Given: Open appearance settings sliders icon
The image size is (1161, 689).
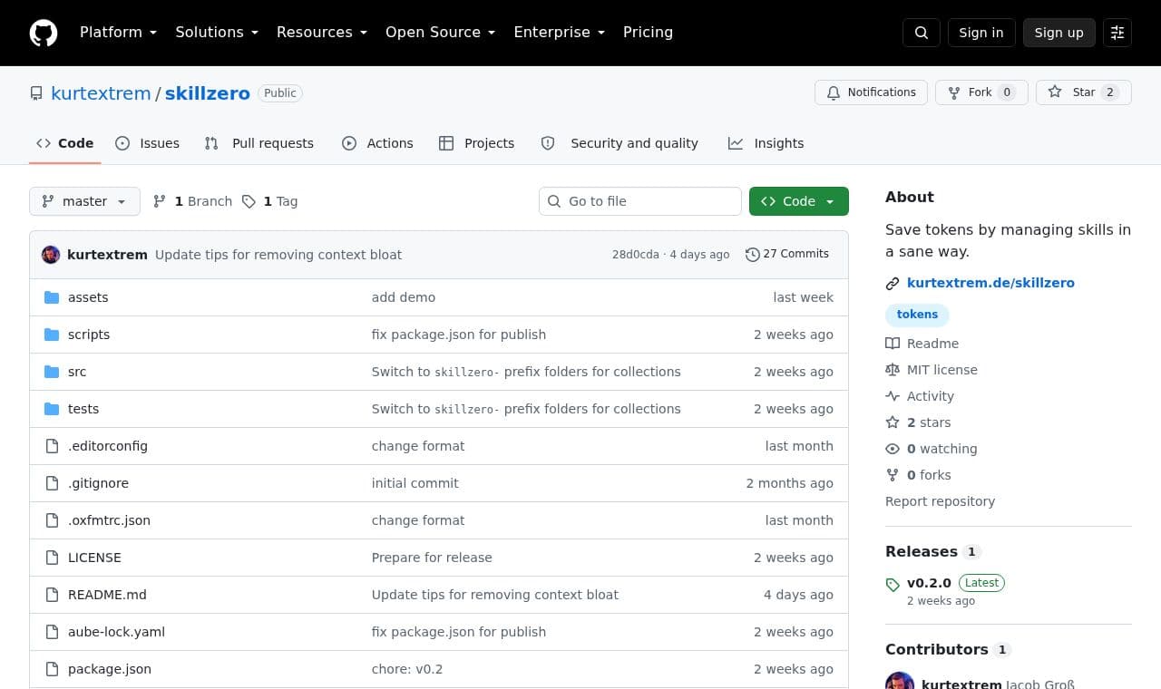Looking at the screenshot, I should point(1117,33).
